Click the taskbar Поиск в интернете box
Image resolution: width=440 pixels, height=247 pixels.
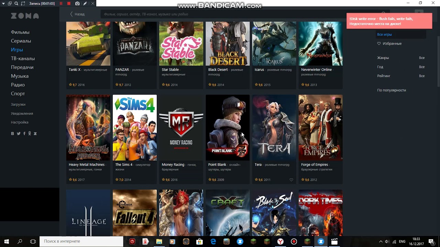[x=81, y=242]
